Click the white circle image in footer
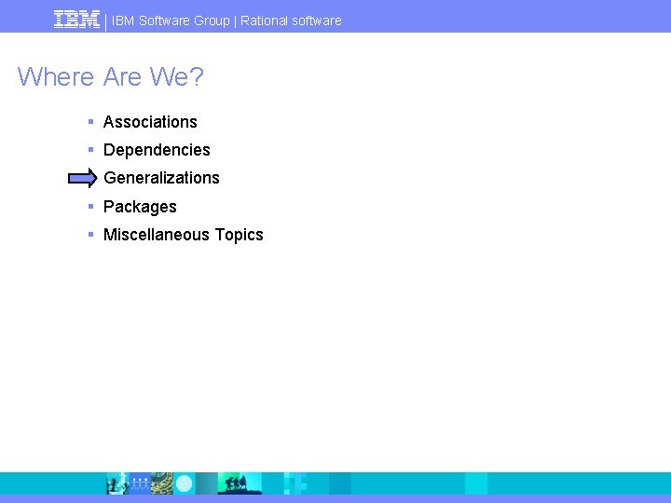671x503 pixels. coord(185,483)
